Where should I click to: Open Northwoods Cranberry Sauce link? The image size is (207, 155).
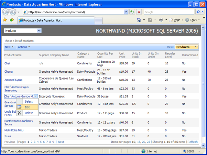click(x=19, y=123)
